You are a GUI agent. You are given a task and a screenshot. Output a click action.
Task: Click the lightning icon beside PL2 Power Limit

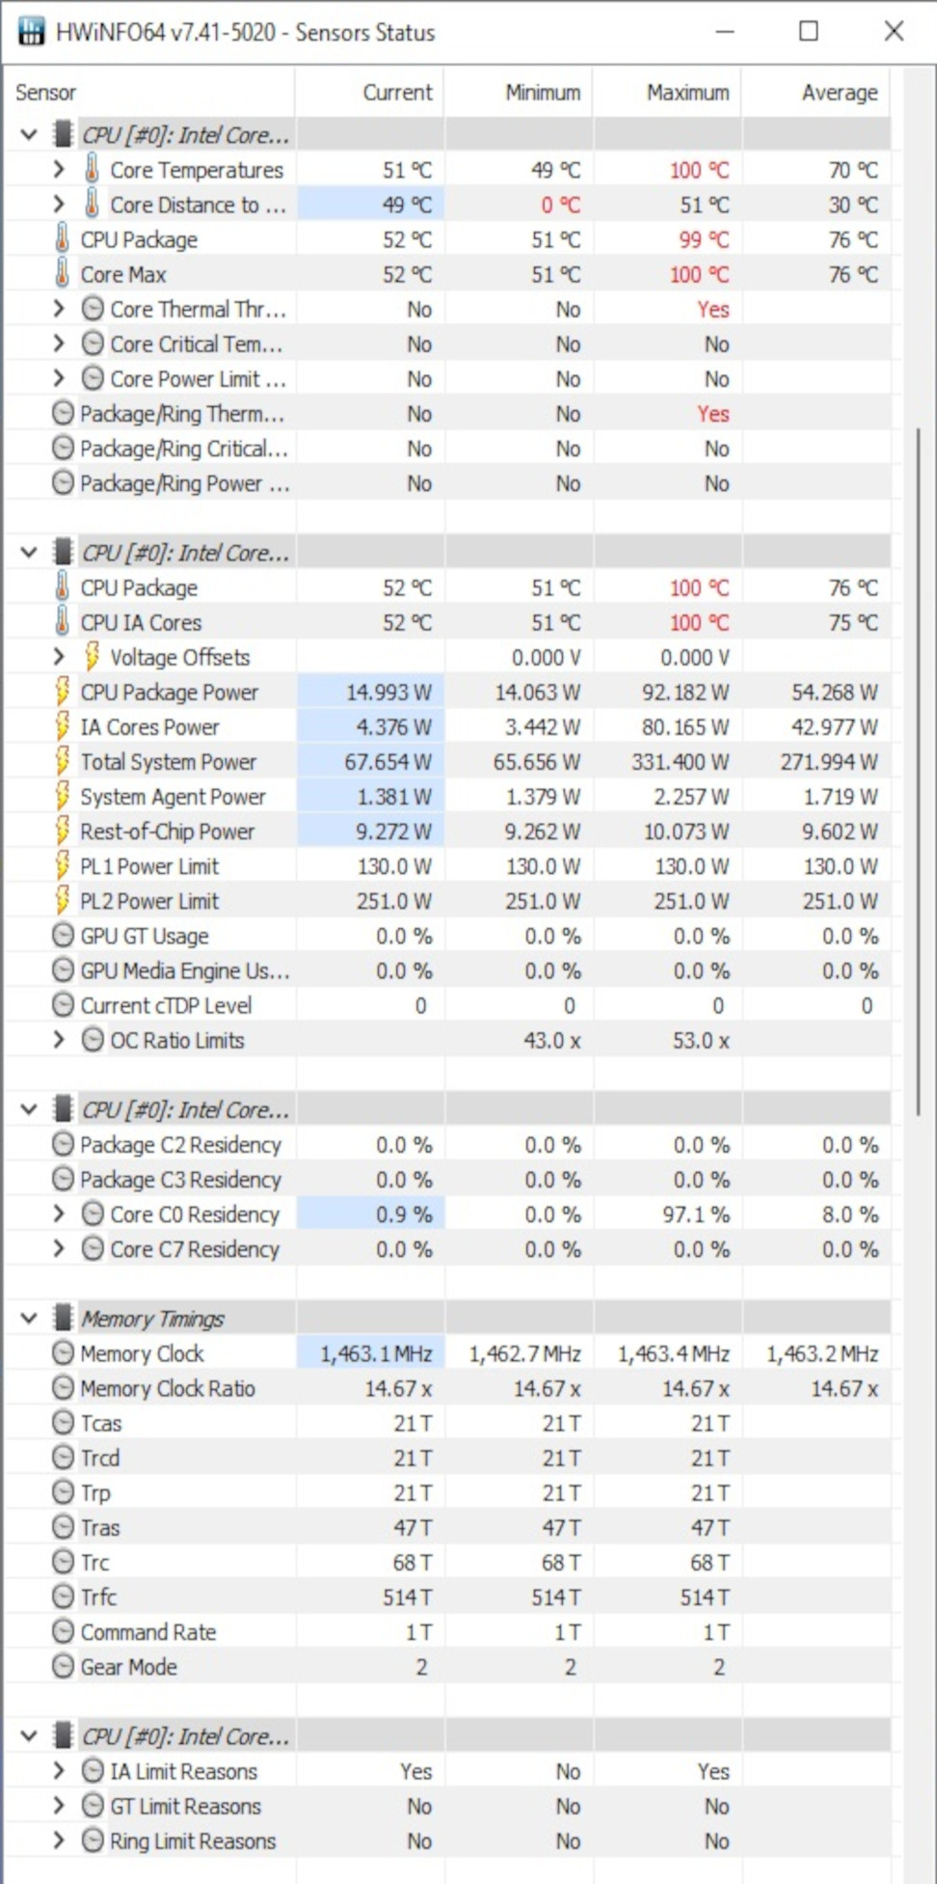pyautogui.click(x=62, y=901)
